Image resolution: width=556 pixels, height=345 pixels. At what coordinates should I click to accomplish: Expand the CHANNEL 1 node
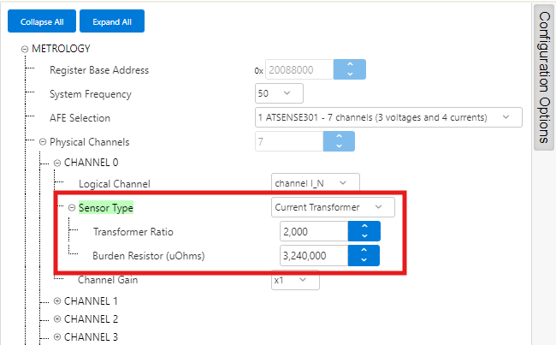click(x=57, y=301)
